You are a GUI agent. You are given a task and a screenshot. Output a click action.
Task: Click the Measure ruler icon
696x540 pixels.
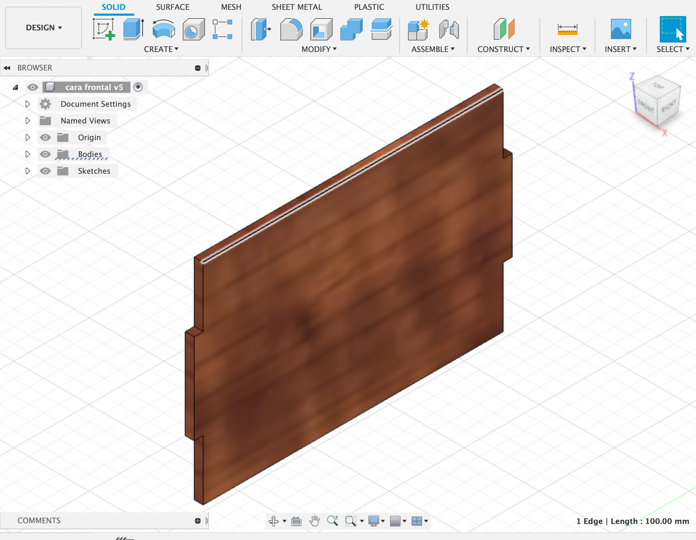(567, 29)
